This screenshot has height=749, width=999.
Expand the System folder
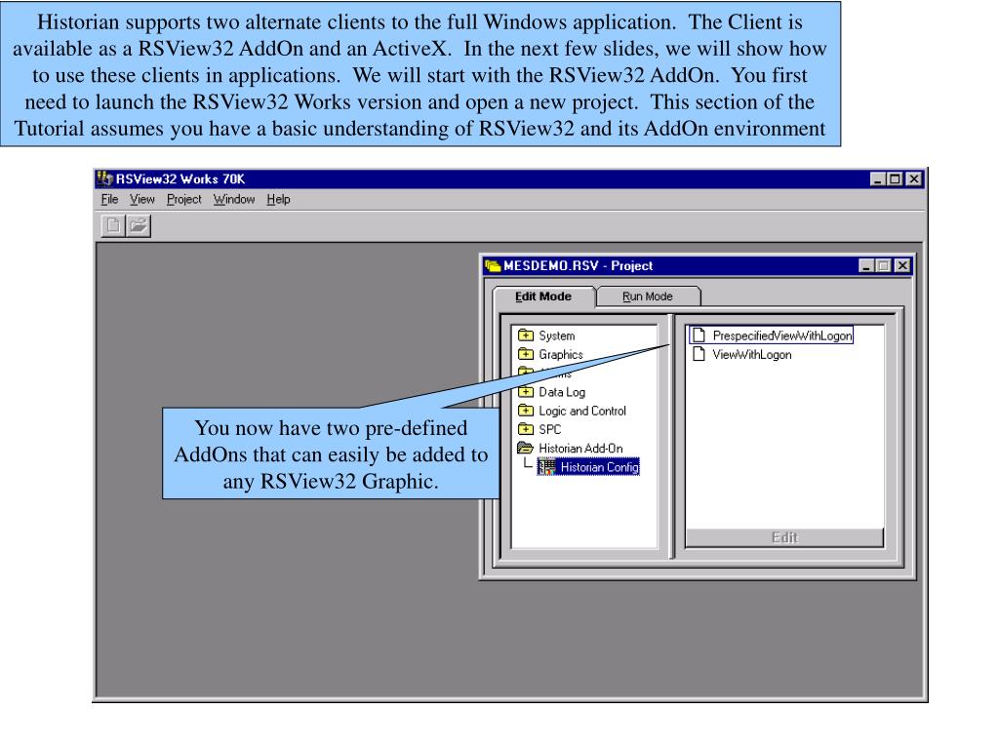pyautogui.click(x=526, y=335)
